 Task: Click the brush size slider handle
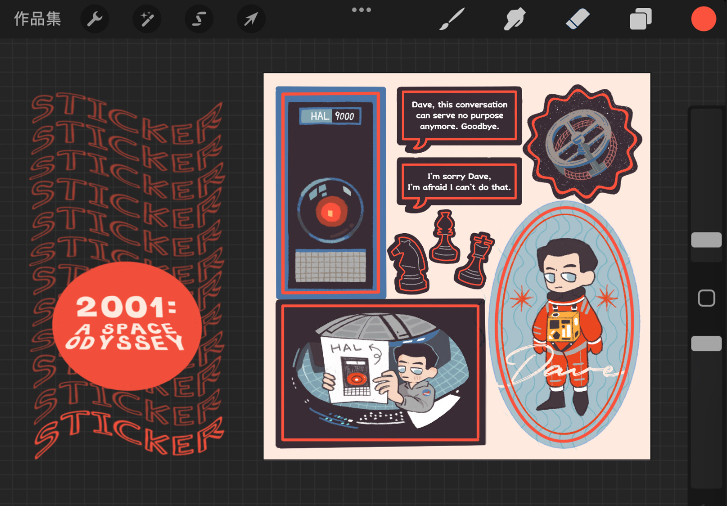tap(706, 240)
